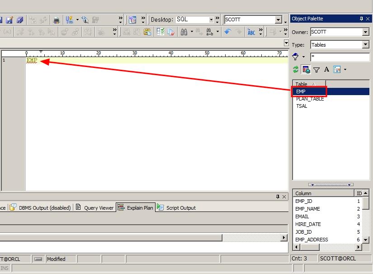This screenshot has width=373, height=274.
Task: Click the printer icon in the toolbar
Action: pyautogui.click(x=56, y=20)
